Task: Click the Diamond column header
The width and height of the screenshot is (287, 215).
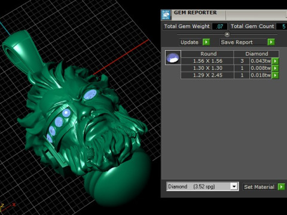Action: [x=257, y=54]
